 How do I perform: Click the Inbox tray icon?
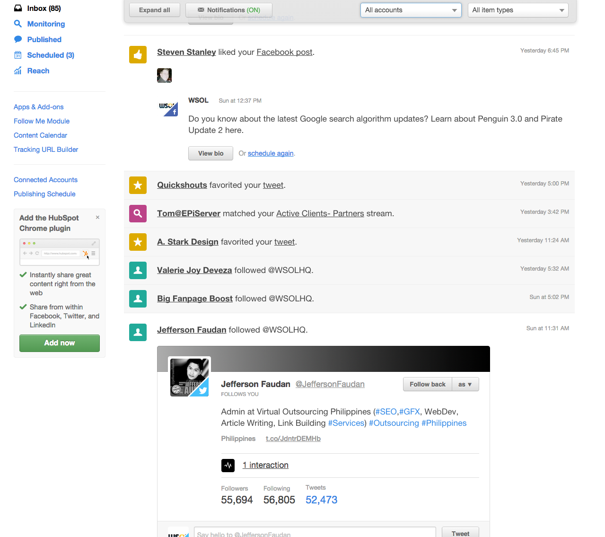coord(18,8)
